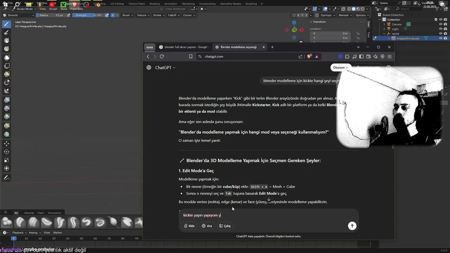Switch to UV Editing workspace tab
This screenshot has width=450, height=253.
[117, 4]
